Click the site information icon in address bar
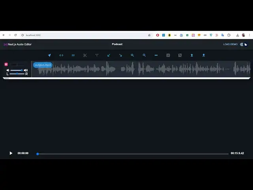 click(23, 35)
